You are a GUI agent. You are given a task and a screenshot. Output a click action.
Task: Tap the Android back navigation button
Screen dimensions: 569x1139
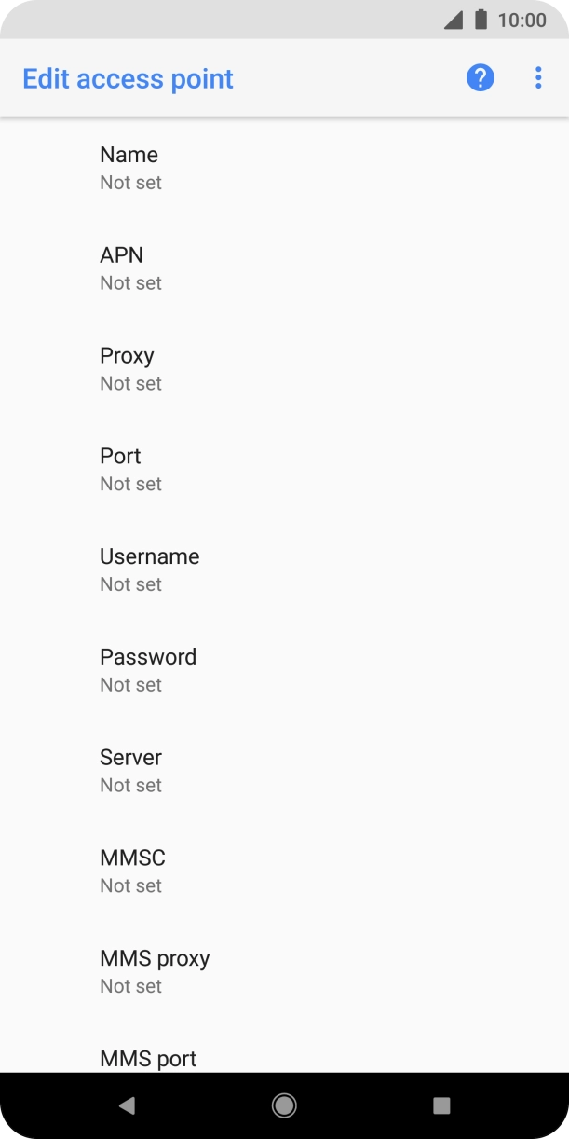(x=128, y=1105)
